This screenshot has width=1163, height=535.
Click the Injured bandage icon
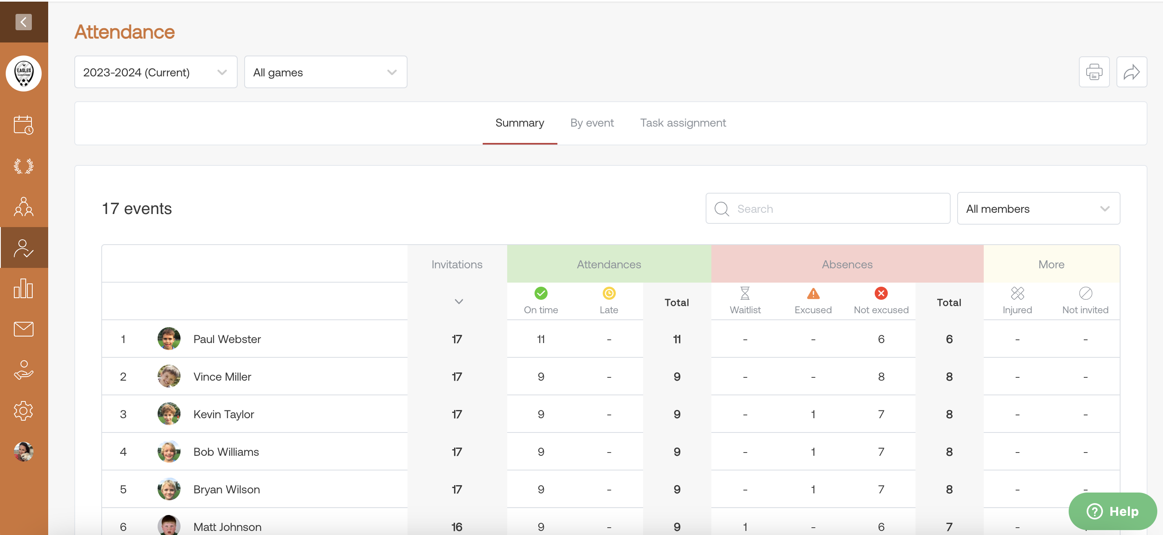[x=1017, y=294]
